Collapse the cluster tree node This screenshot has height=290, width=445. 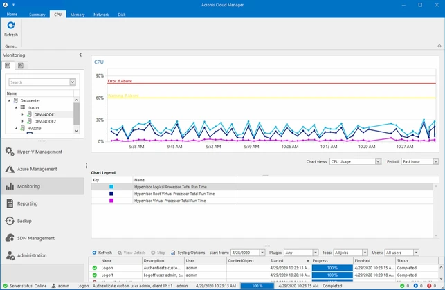(16, 107)
